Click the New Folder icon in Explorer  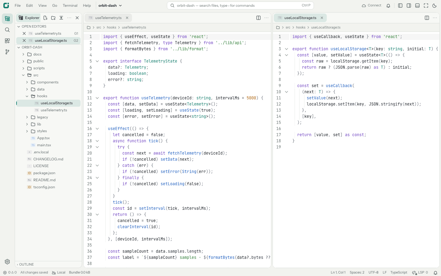pyautogui.click(x=53, y=18)
